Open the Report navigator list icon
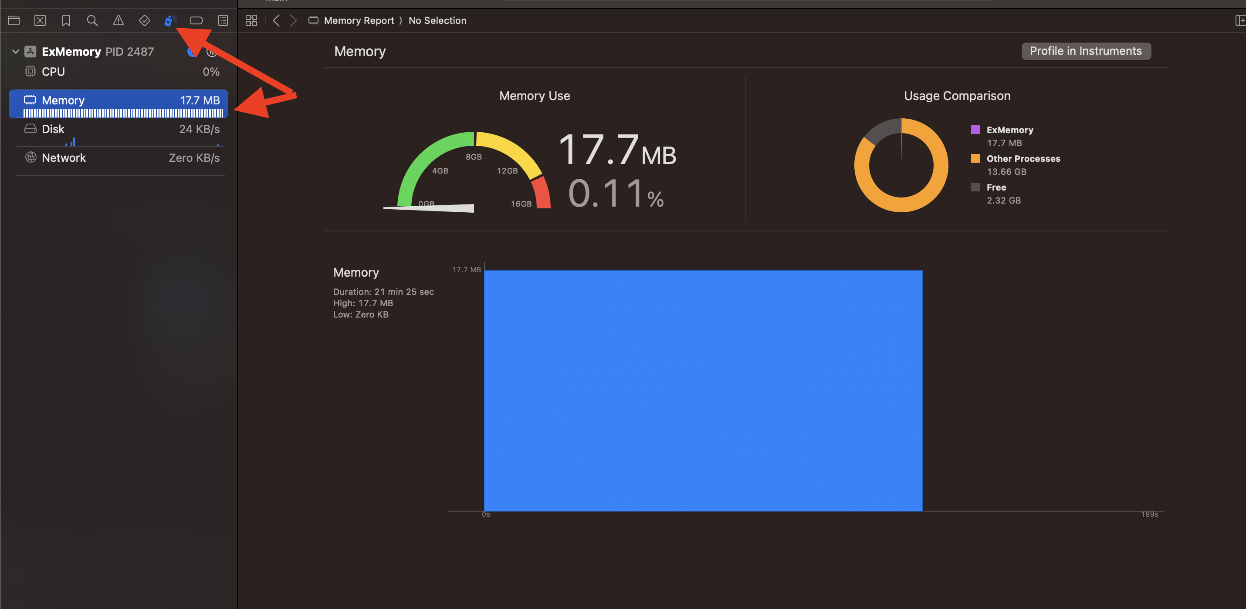The height and width of the screenshot is (609, 1246). pos(223,20)
